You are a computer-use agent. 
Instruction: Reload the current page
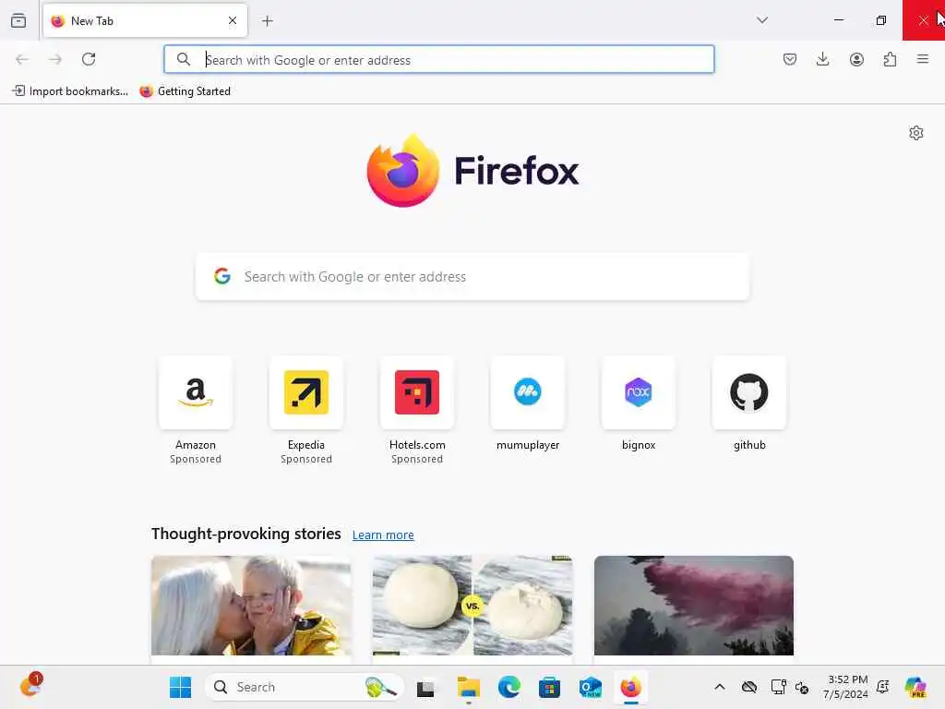pos(89,59)
